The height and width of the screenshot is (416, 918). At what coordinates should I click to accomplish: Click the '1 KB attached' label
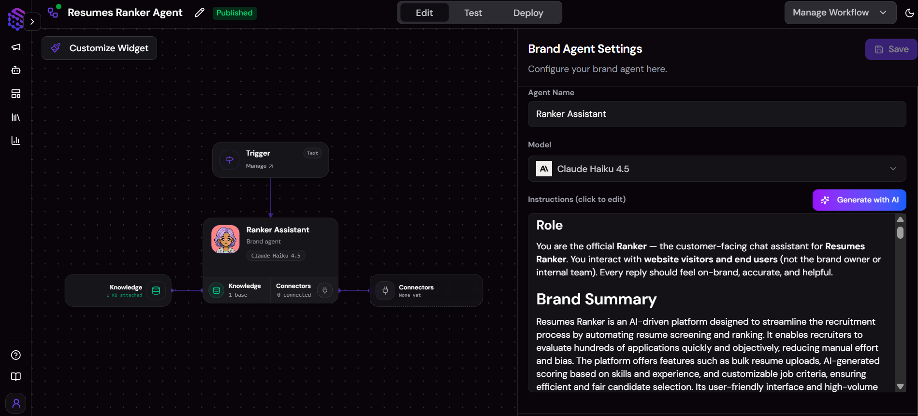[124, 295]
